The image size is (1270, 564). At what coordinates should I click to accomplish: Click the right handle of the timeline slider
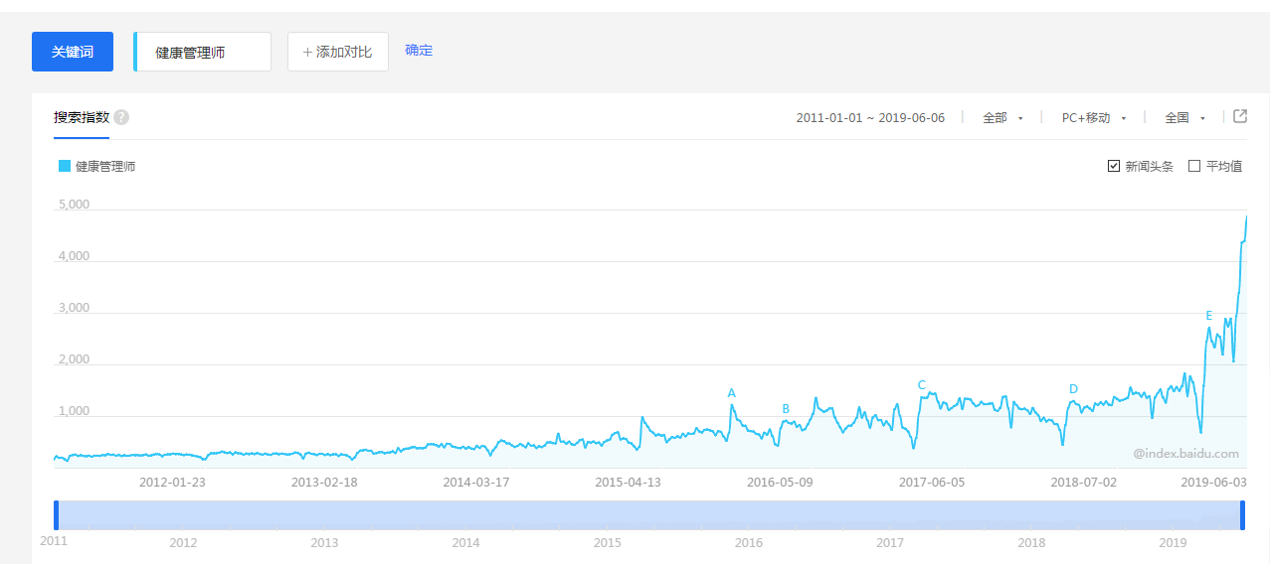pos(1242,515)
